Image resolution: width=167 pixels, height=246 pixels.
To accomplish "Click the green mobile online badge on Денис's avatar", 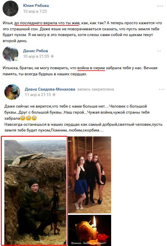I will point(16,59).
